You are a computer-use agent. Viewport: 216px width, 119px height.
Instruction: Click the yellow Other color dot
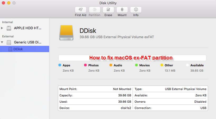(x=162, y=65)
